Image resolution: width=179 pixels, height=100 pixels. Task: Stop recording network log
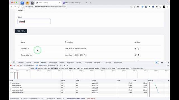[11, 66]
